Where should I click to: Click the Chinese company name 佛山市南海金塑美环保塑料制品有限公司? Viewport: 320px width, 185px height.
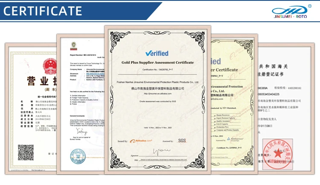pyautogui.click(x=157, y=89)
